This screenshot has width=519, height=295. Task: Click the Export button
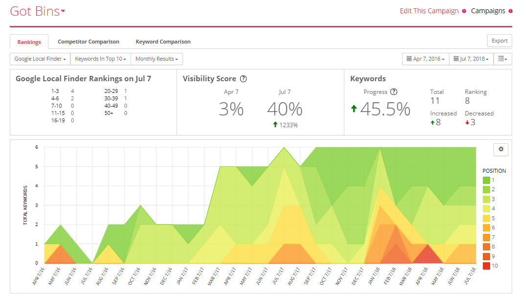[x=499, y=41]
